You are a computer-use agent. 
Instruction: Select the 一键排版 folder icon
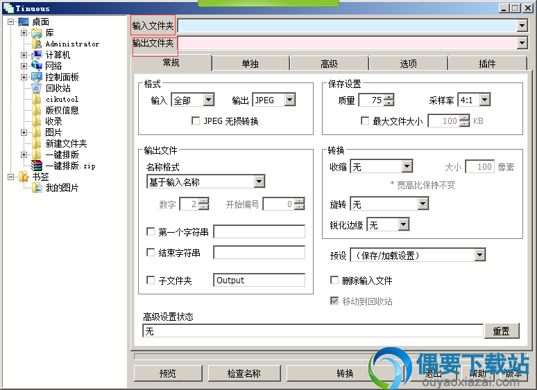coord(37,154)
